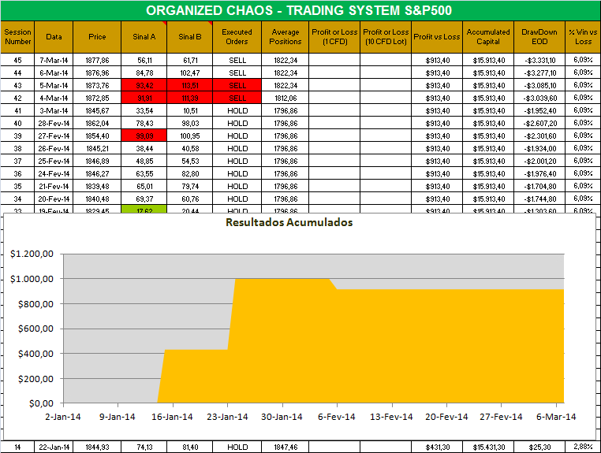Select price cell '1844,93'
This screenshot has height=453, width=601.
click(x=97, y=447)
